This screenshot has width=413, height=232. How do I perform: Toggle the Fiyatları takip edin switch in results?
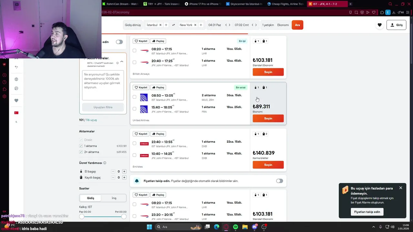click(x=279, y=181)
